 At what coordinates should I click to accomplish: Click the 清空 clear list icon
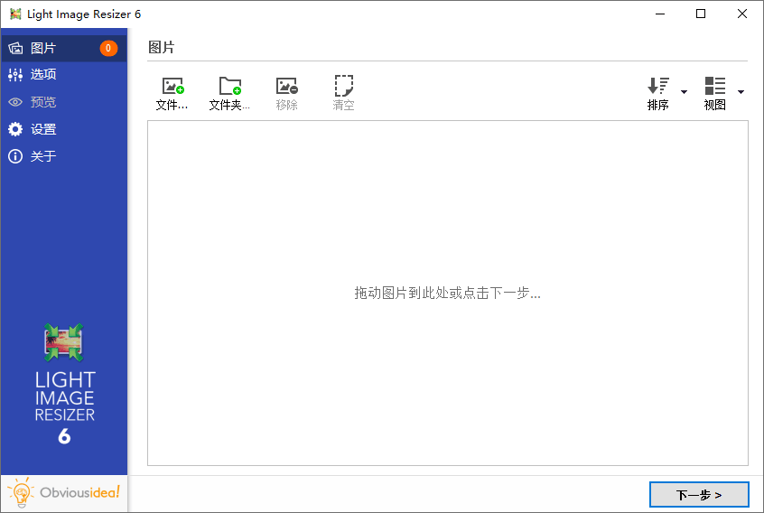[x=343, y=87]
